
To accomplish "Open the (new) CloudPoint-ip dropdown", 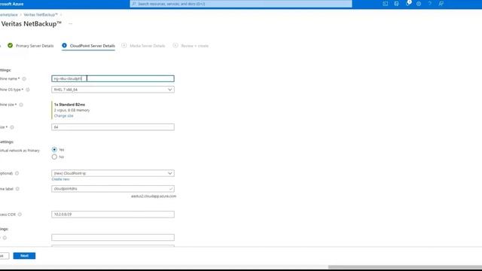I will point(113,173).
